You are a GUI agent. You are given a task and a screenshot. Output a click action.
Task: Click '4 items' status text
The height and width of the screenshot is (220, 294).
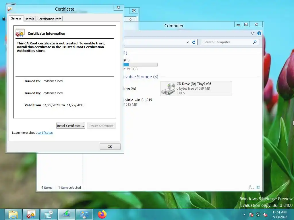[x=47, y=187]
